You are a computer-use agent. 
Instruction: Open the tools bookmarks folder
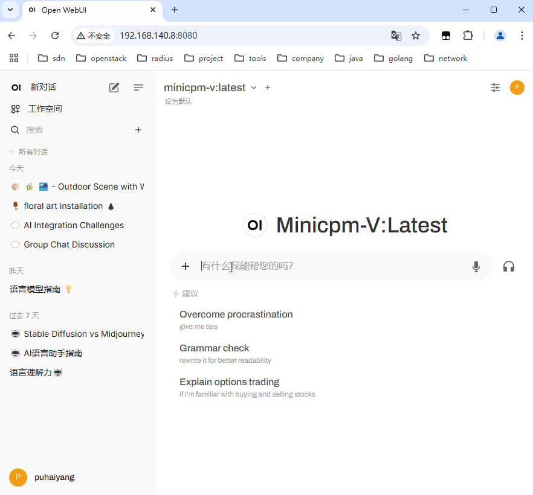point(250,59)
